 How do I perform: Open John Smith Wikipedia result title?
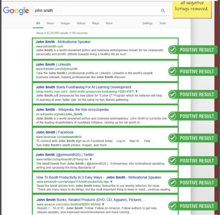tap(72, 110)
